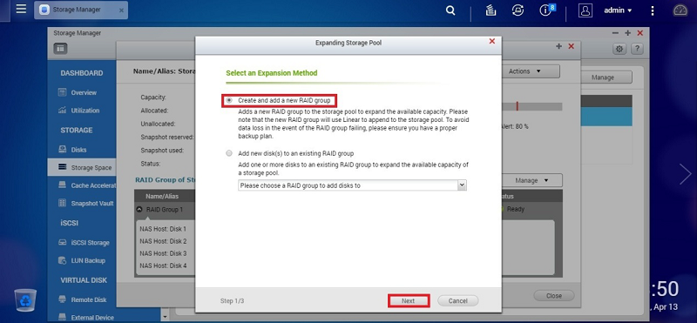Image resolution: width=697 pixels, height=323 pixels.
Task: Click Close in the pool management window
Action: pos(554,295)
